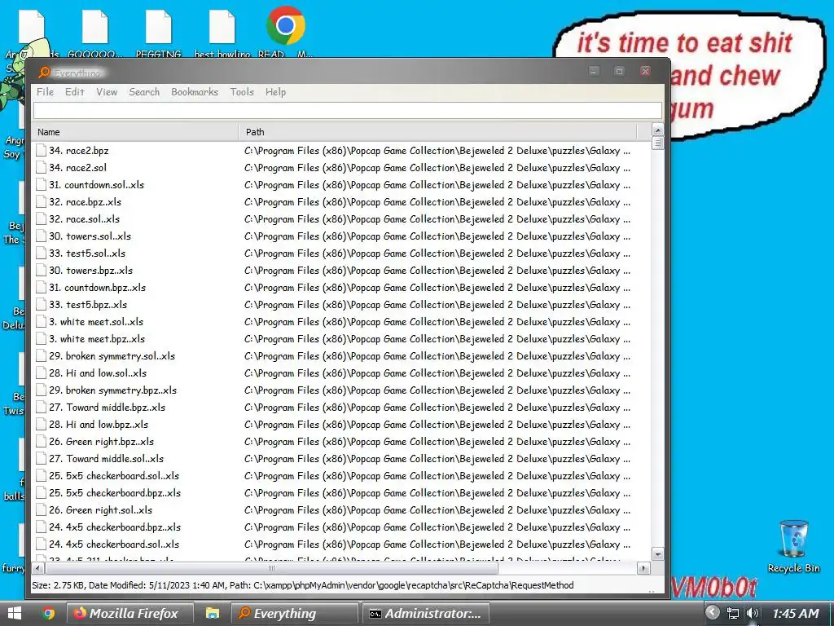Screen dimensions: 834x626
Task: Click the horizontal scrollbar thumb
Action: click(271, 568)
